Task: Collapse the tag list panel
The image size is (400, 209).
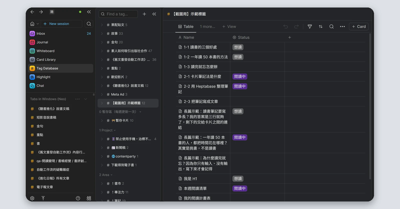Action: [x=154, y=14]
